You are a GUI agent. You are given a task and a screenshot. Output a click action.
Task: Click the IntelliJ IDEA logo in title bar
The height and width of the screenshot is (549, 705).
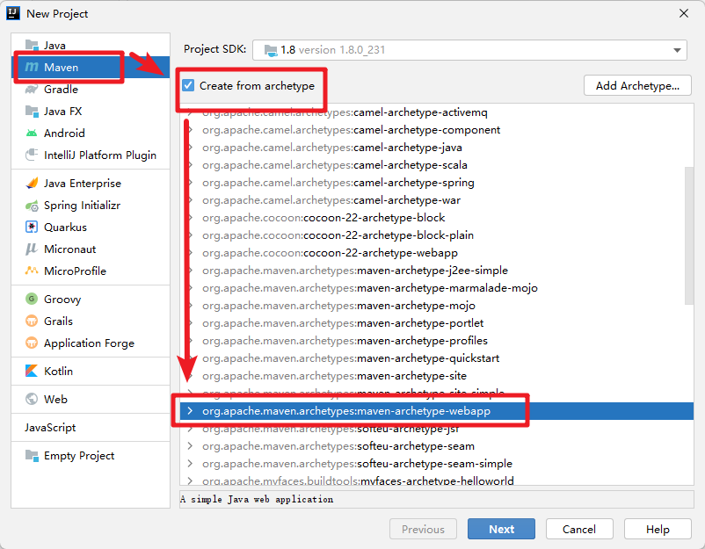pos(13,13)
